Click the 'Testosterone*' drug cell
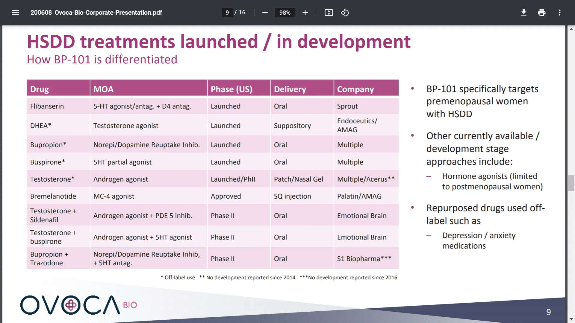The width and height of the screenshot is (575, 323). tap(58, 179)
